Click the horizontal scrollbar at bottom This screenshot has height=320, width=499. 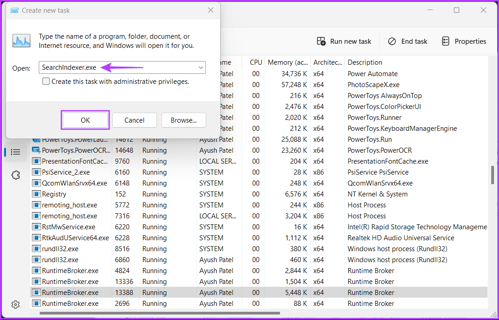click(160, 313)
